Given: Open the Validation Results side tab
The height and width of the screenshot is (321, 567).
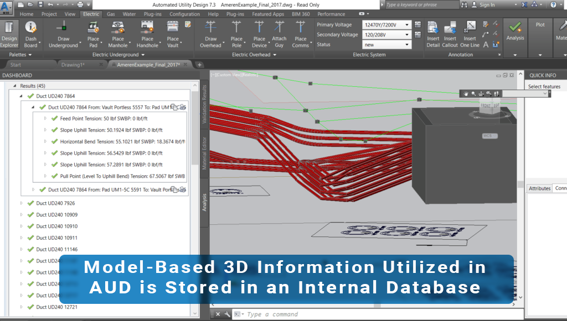Looking at the screenshot, I should coord(204,104).
